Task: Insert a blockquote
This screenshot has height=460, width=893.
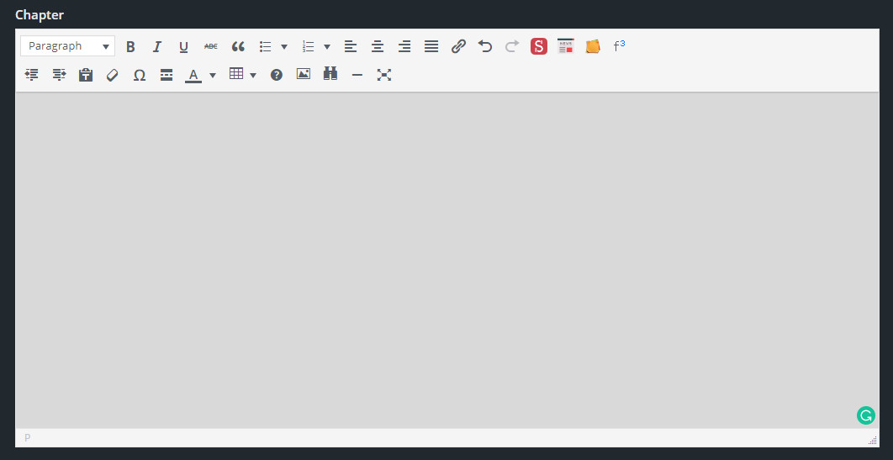Action: [238, 47]
